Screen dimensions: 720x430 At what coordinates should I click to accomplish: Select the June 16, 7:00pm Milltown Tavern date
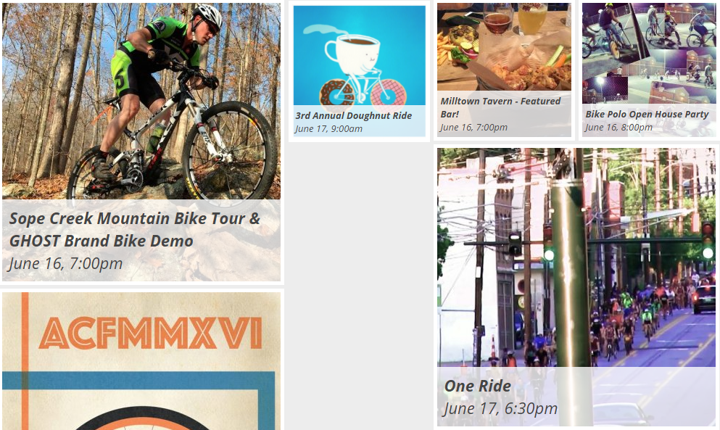pyautogui.click(x=474, y=127)
